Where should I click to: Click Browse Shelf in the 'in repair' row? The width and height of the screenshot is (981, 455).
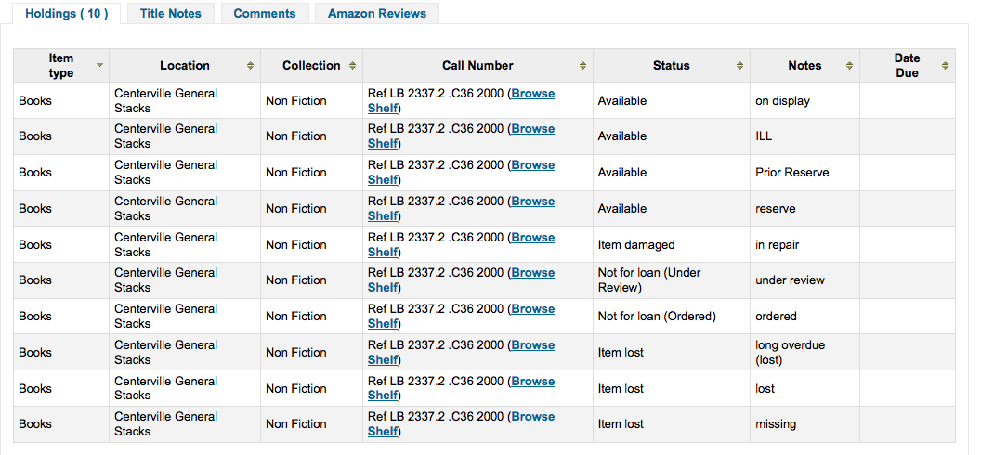tap(532, 238)
